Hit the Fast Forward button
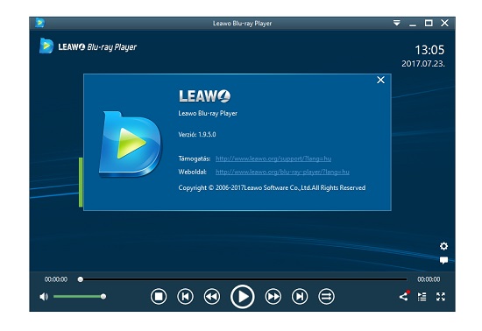Screen dimensions: 482x331 273,297
